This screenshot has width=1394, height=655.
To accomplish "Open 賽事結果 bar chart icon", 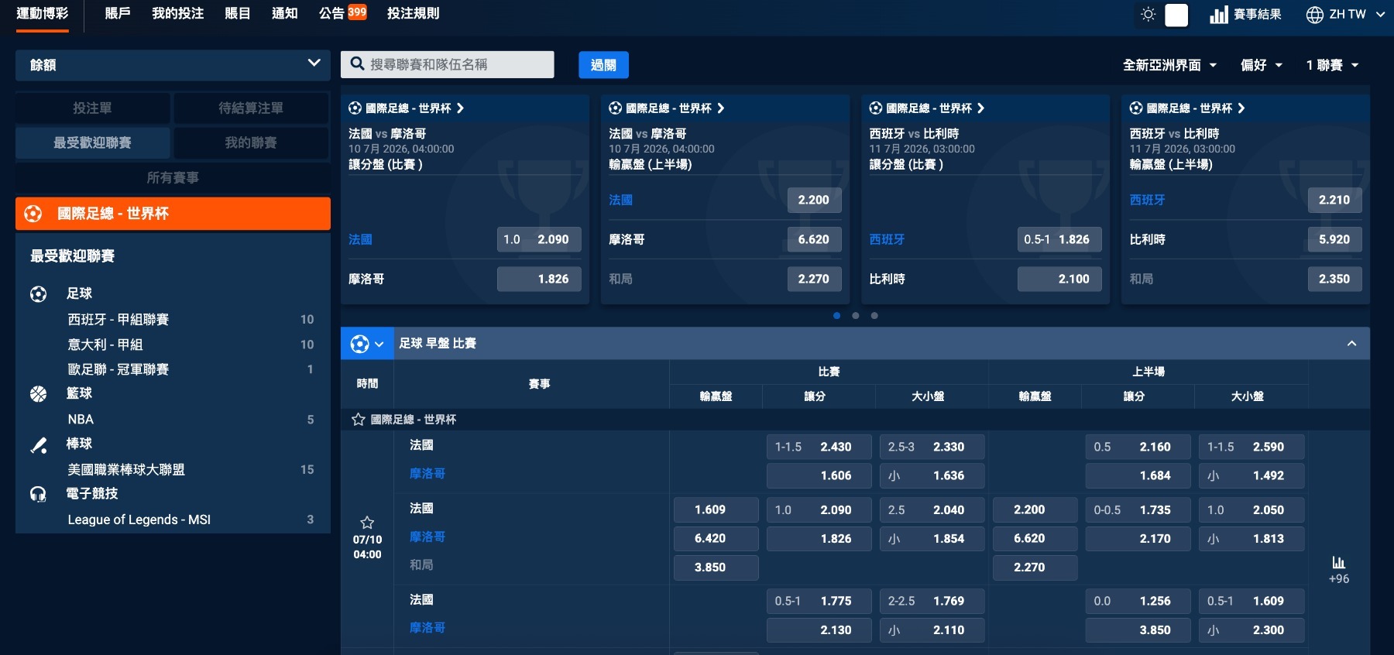I will click(1219, 14).
